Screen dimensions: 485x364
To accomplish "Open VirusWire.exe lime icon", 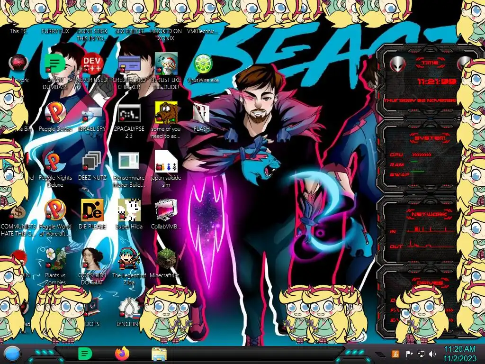I will tap(203, 64).
